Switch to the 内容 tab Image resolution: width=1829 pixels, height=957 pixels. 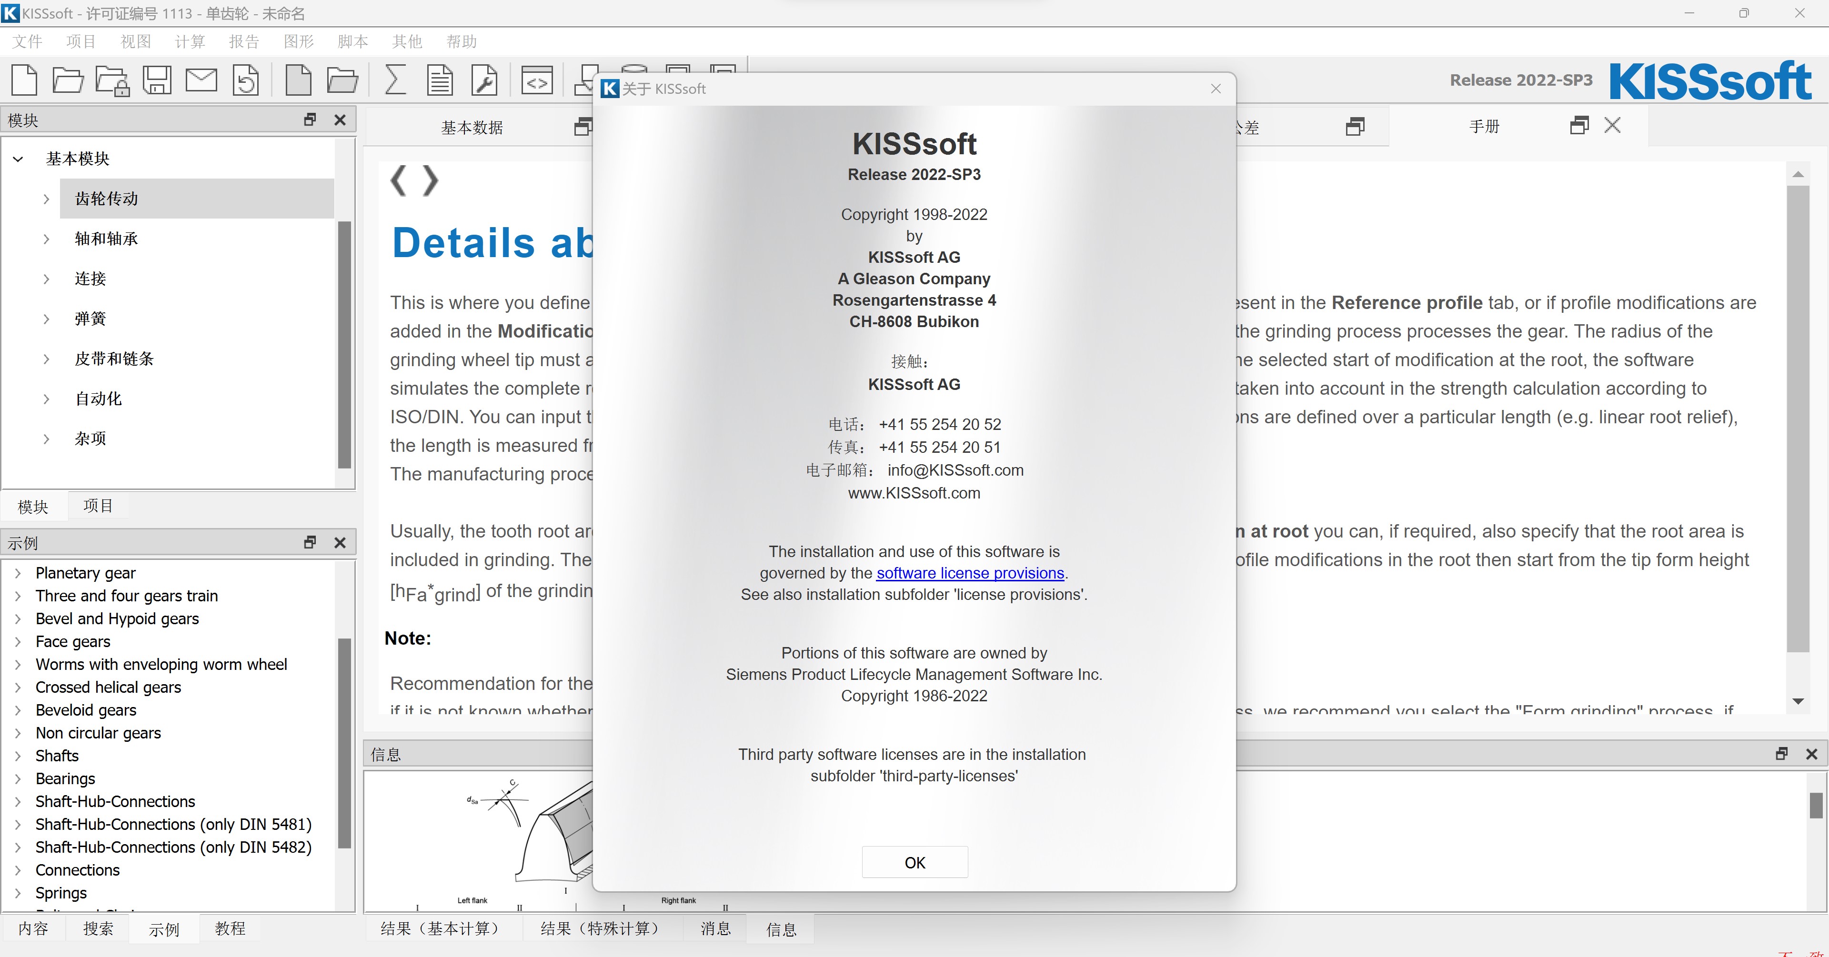(x=33, y=928)
